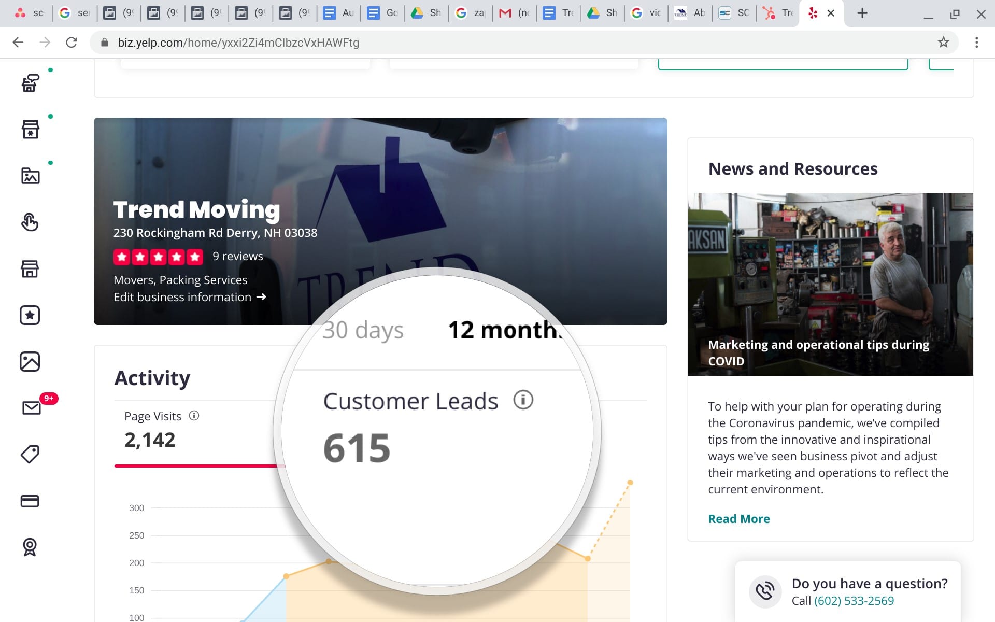
Task: Bookmark this page with star icon
Action: tap(943, 43)
